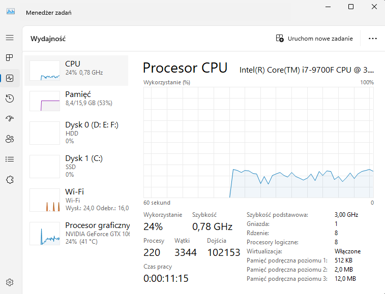This screenshot has width=385, height=294.
Task: Select the Wi-Fi network entry
Action: coord(76,199)
